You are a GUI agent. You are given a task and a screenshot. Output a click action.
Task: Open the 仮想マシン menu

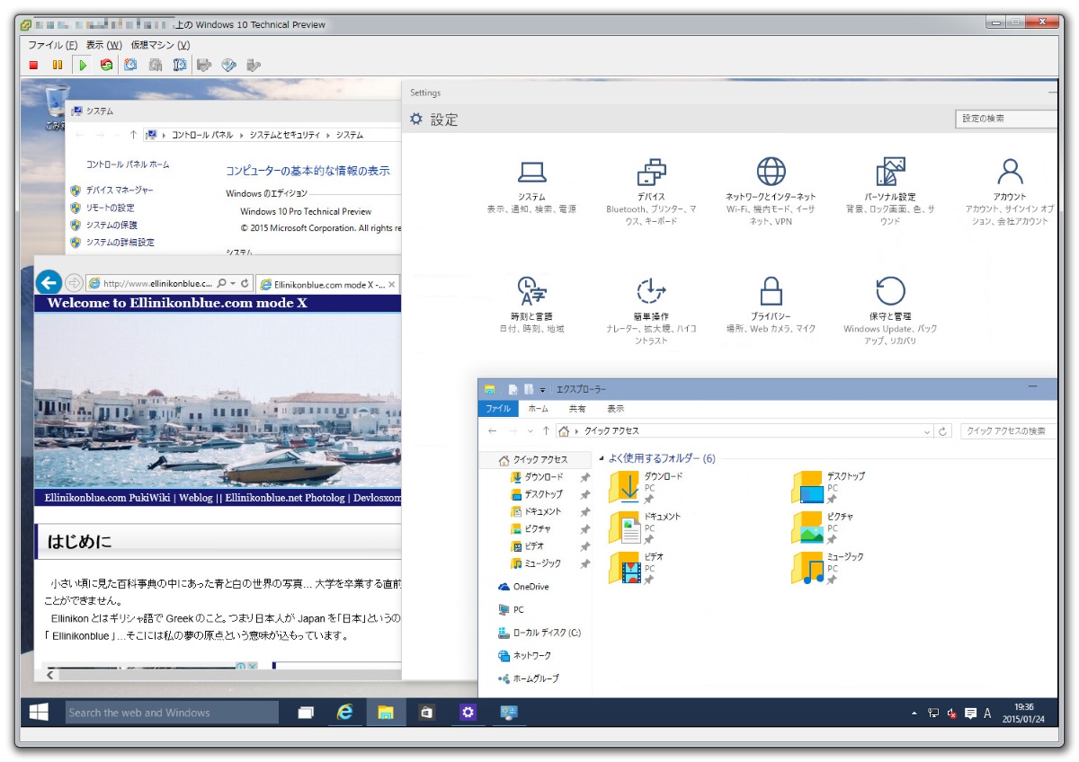click(x=160, y=45)
